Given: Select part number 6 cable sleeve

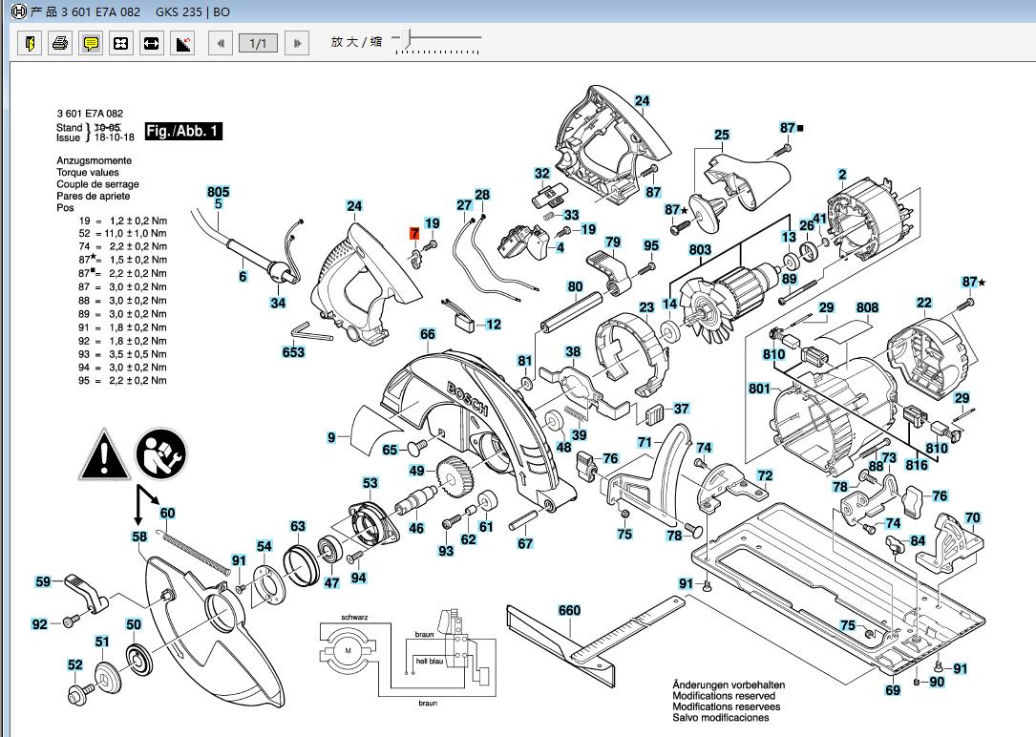Looking at the screenshot, I should tap(243, 276).
